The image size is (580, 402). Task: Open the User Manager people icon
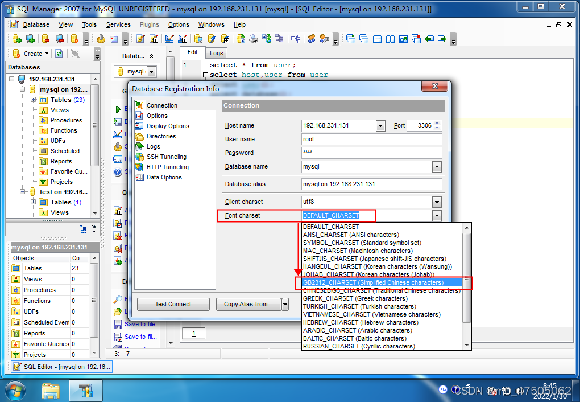[x=312, y=39]
